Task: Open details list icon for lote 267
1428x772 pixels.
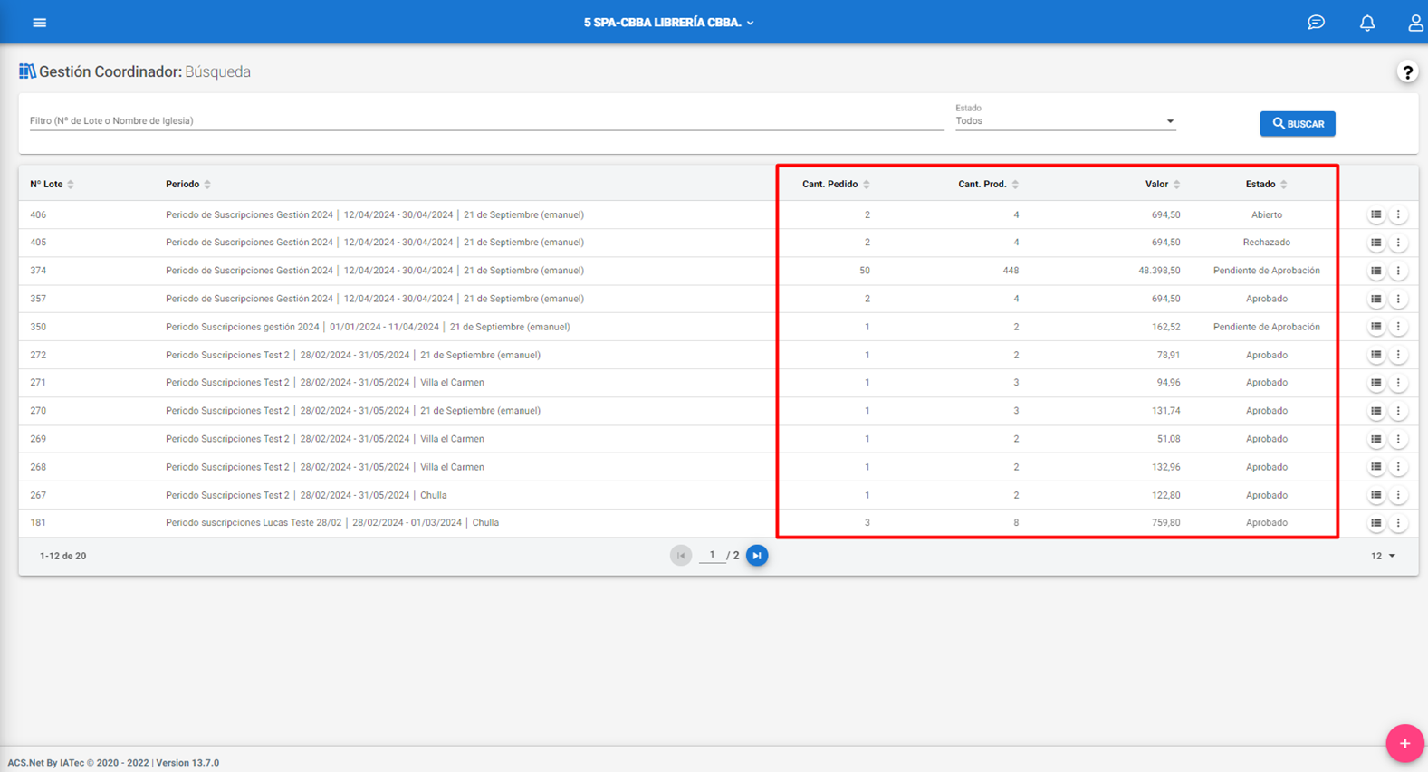Action: tap(1375, 495)
